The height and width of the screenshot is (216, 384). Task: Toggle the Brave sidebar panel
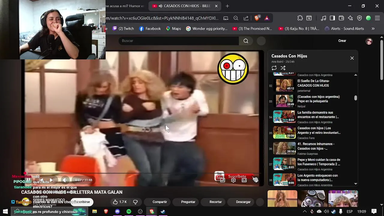pyautogui.click(x=332, y=18)
